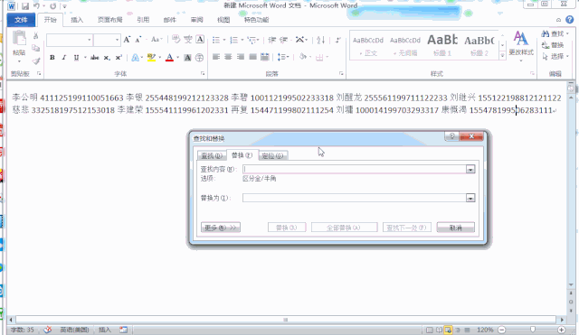The width and height of the screenshot is (579, 335).
Task: Toggle Strikethrough (abc) formatting
Action: (x=94, y=58)
